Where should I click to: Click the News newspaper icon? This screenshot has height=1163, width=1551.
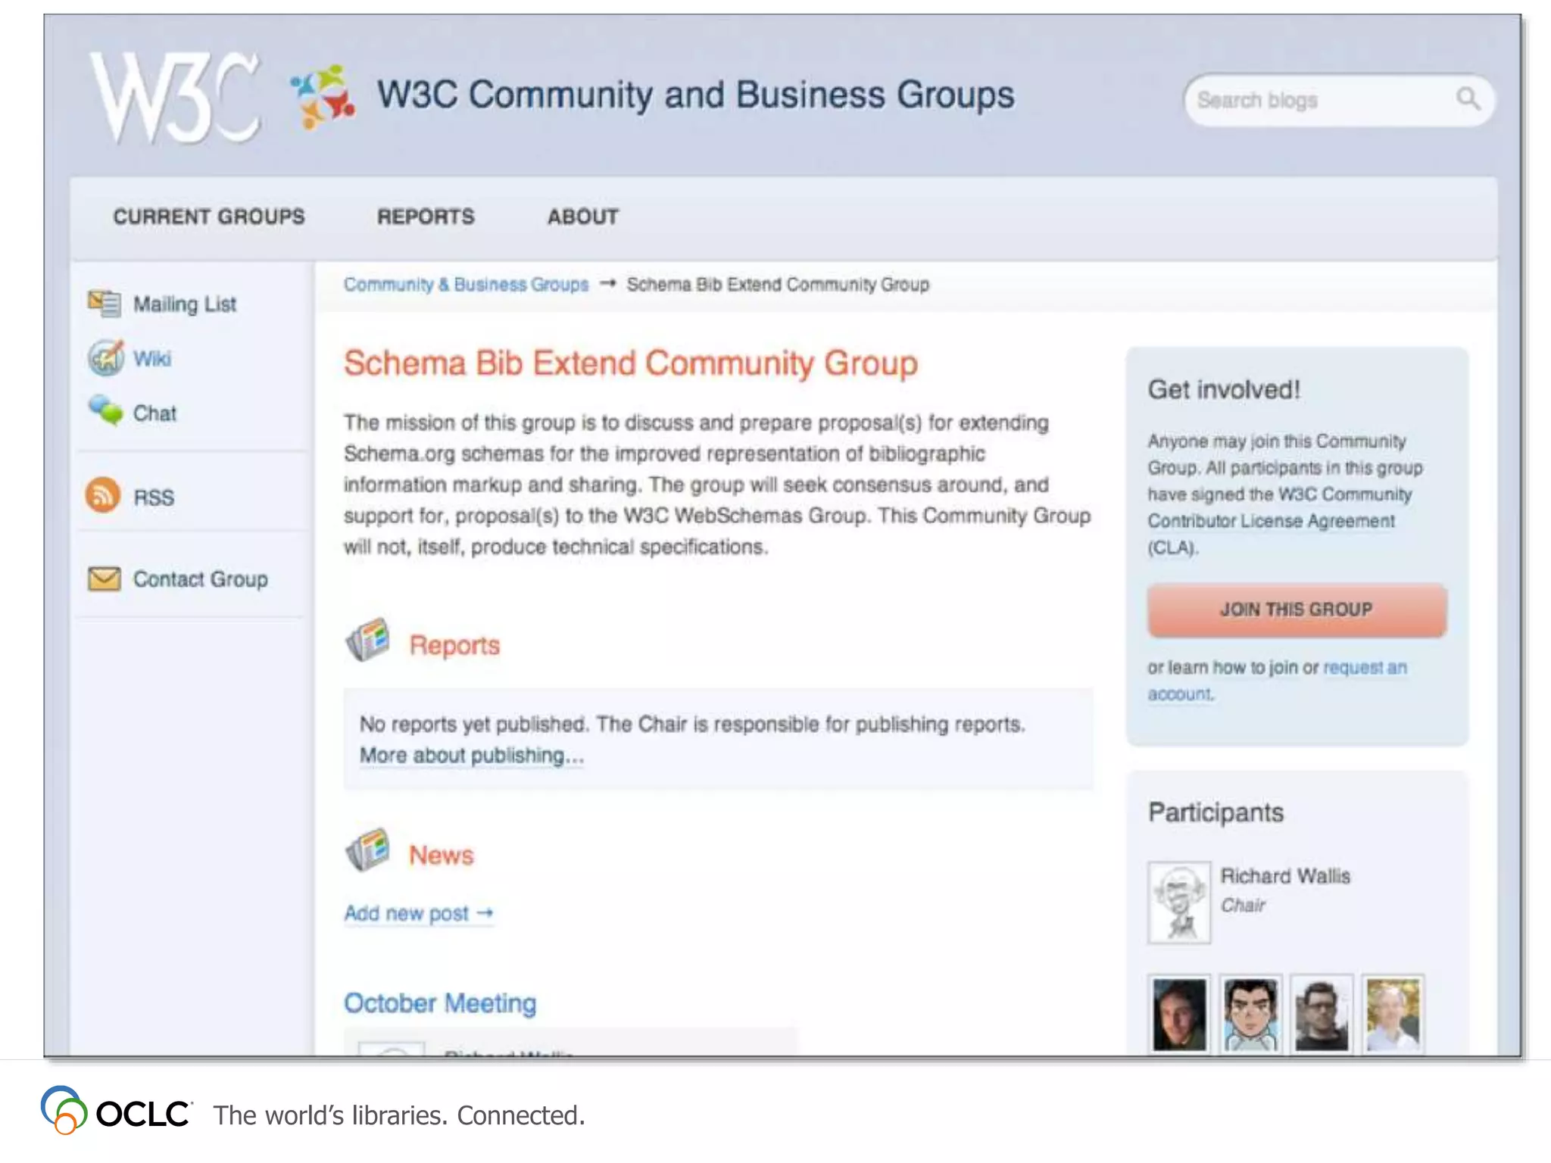coord(368,850)
